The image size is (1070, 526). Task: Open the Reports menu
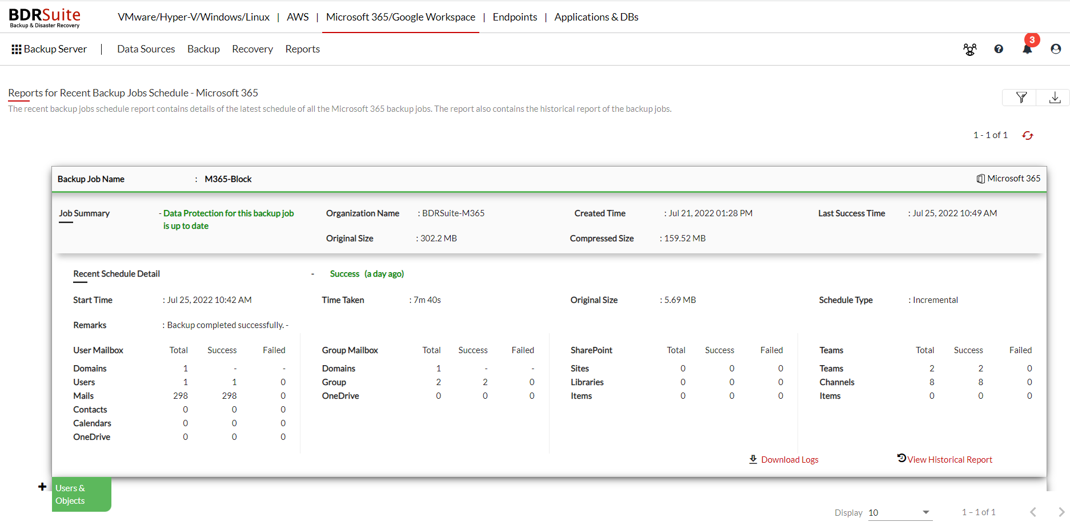pyautogui.click(x=303, y=49)
